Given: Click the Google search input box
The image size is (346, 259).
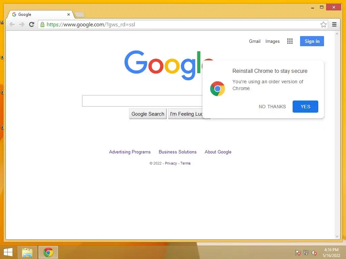Looking at the screenshot, I should click(x=142, y=101).
